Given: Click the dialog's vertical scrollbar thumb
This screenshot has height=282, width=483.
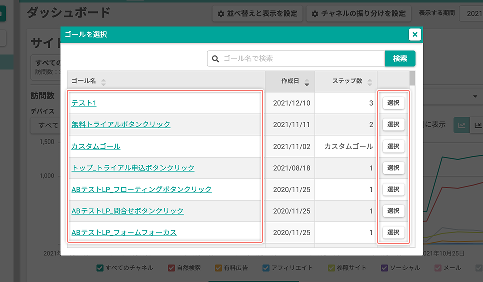Looking at the screenshot, I should tap(412, 78).
